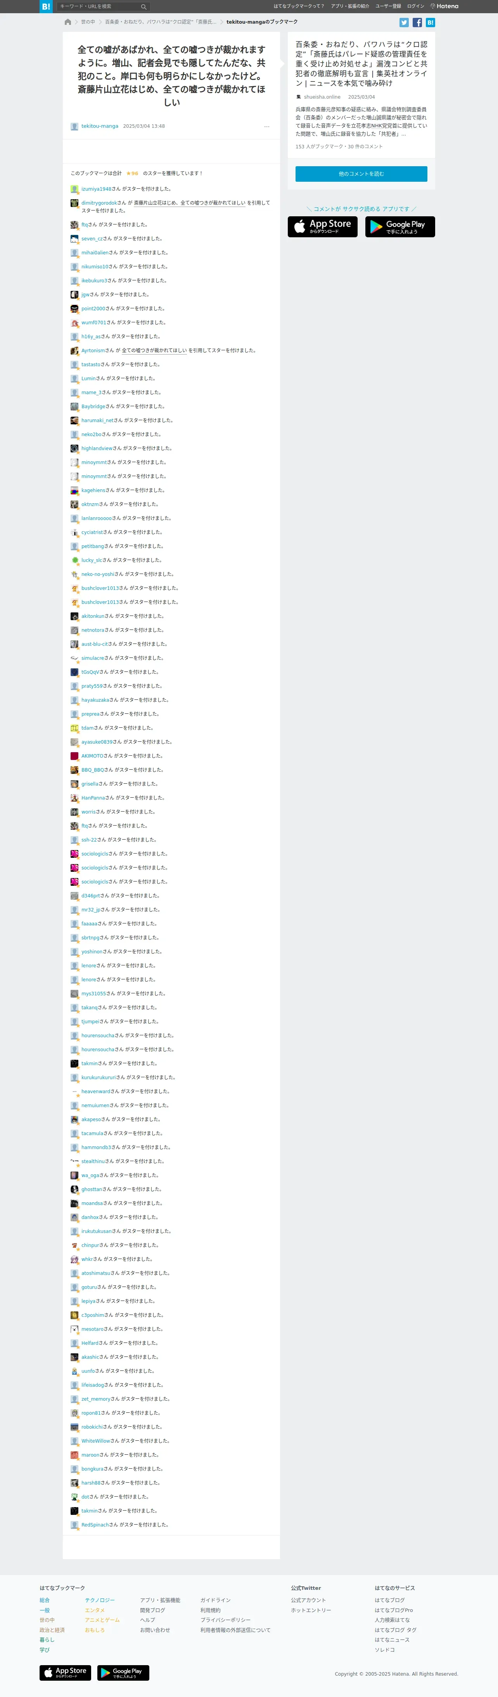The width and height of the screenshot is (498, 1697).
Task: Open the three-dot menu beside the date
Action: click(266, 127)
